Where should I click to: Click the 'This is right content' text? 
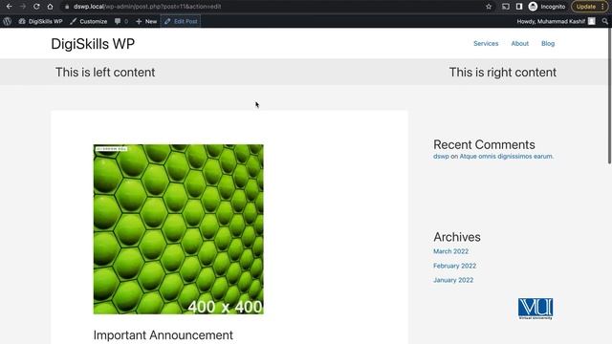503,73
